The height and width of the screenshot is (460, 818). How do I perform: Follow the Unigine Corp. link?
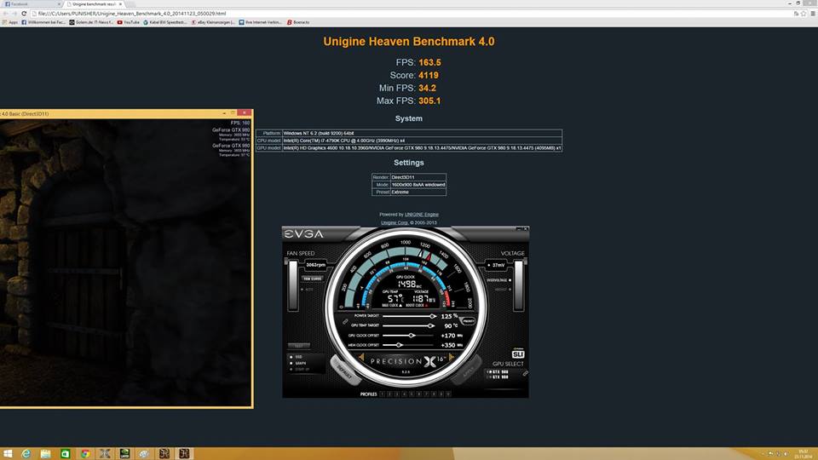tap(395, 222)
